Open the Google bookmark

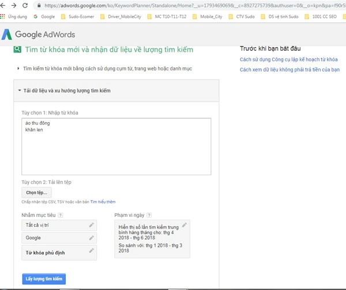44,17
